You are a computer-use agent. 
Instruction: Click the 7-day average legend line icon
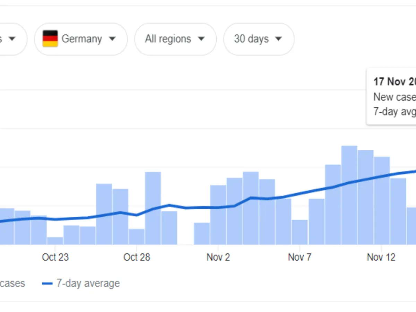47,284
